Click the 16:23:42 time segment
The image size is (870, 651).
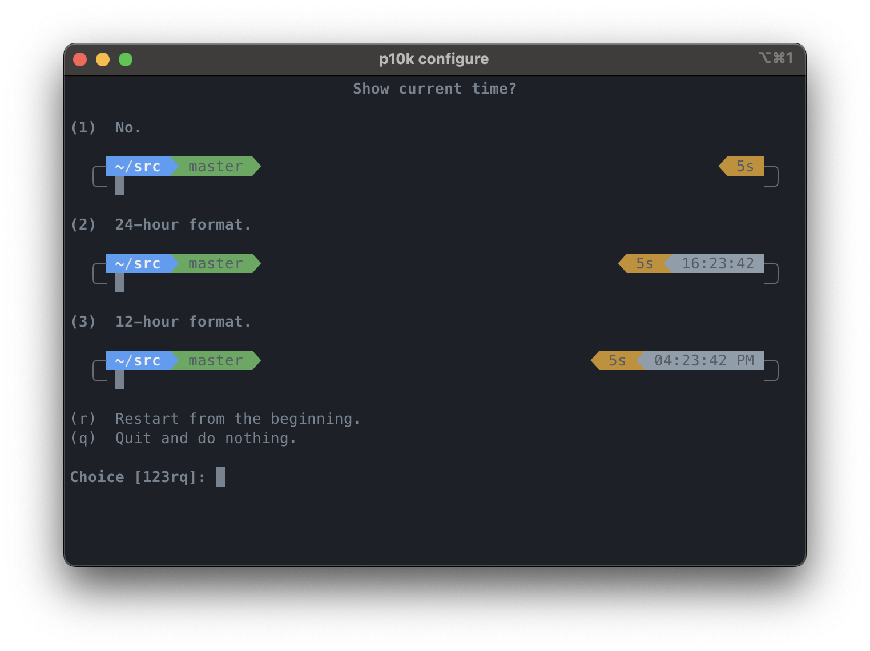coord(715,263)
